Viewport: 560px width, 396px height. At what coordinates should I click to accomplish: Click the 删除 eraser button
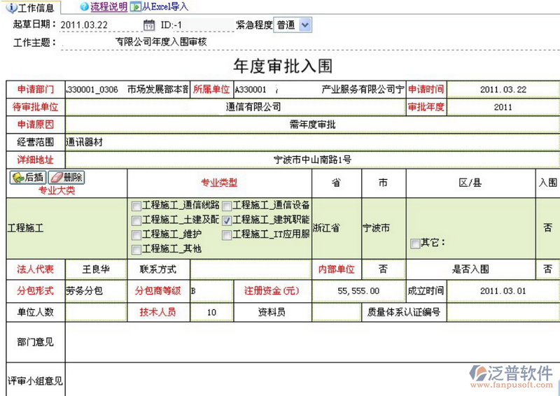(67, 178)
